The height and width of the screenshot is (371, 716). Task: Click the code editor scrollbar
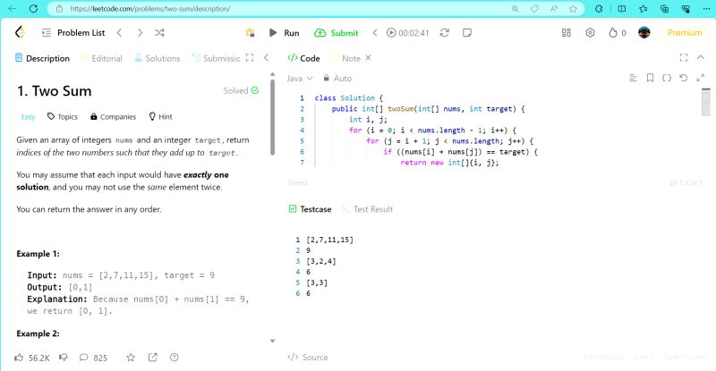pyautogui.click(x=706, y=102)
